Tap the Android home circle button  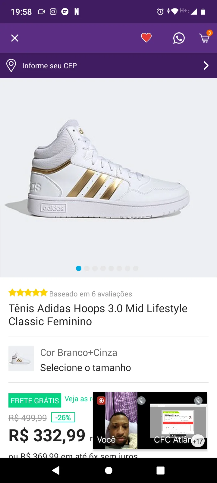[108, 470]
